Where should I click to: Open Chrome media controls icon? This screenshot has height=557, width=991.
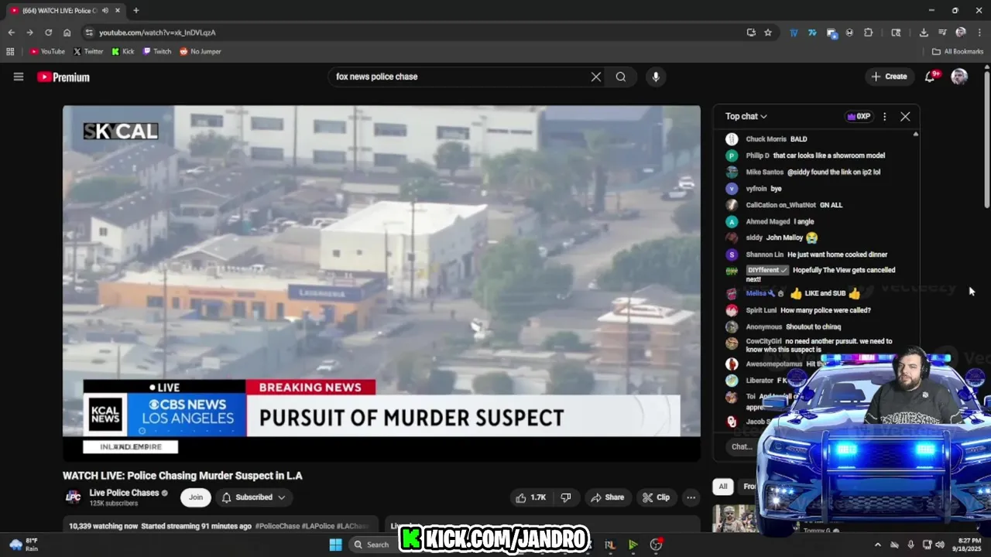(x=942, y=32)
